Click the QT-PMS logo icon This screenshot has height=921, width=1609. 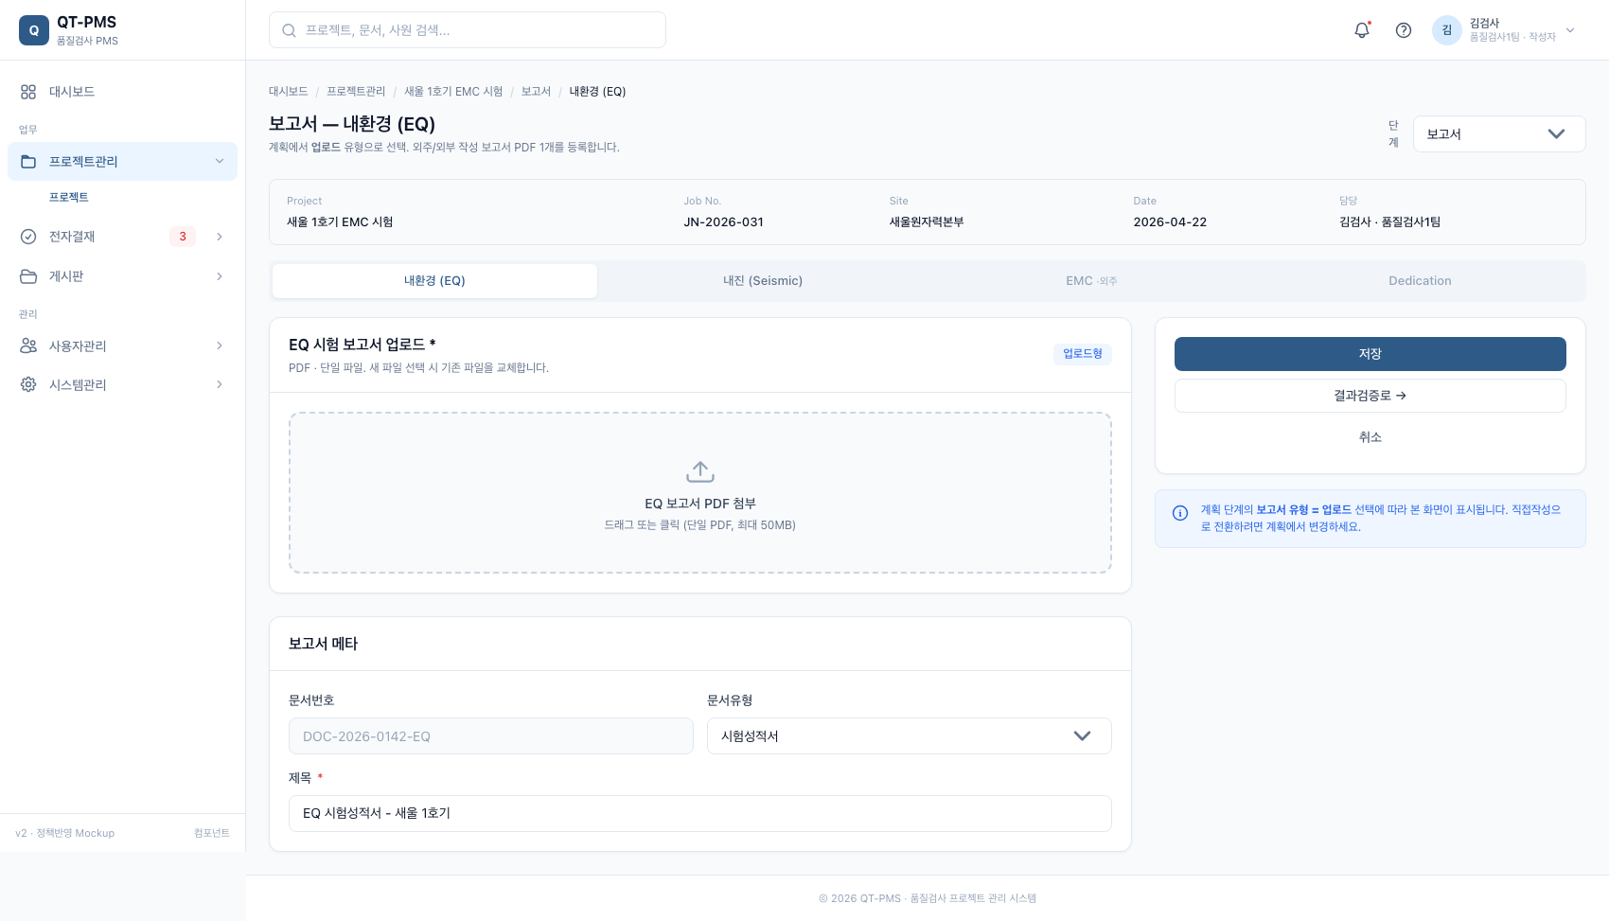point(34,30)
